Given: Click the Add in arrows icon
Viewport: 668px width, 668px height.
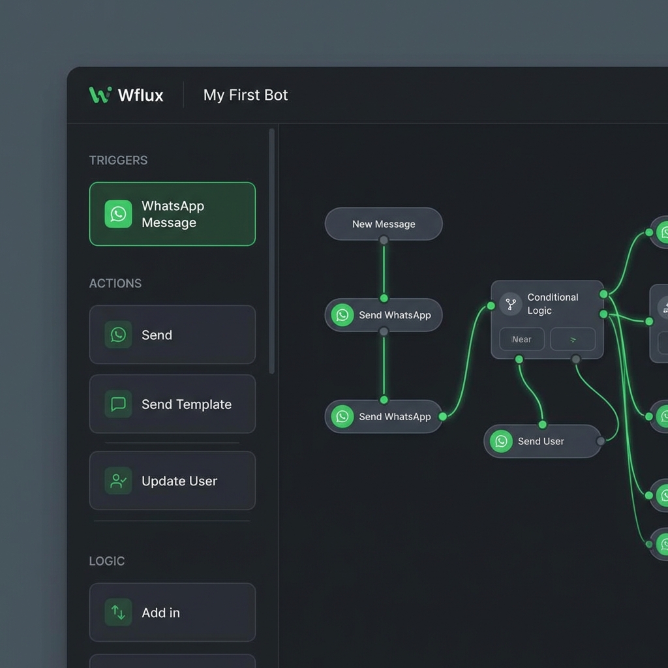Looking at the screenshot, I should pos(118,613).
